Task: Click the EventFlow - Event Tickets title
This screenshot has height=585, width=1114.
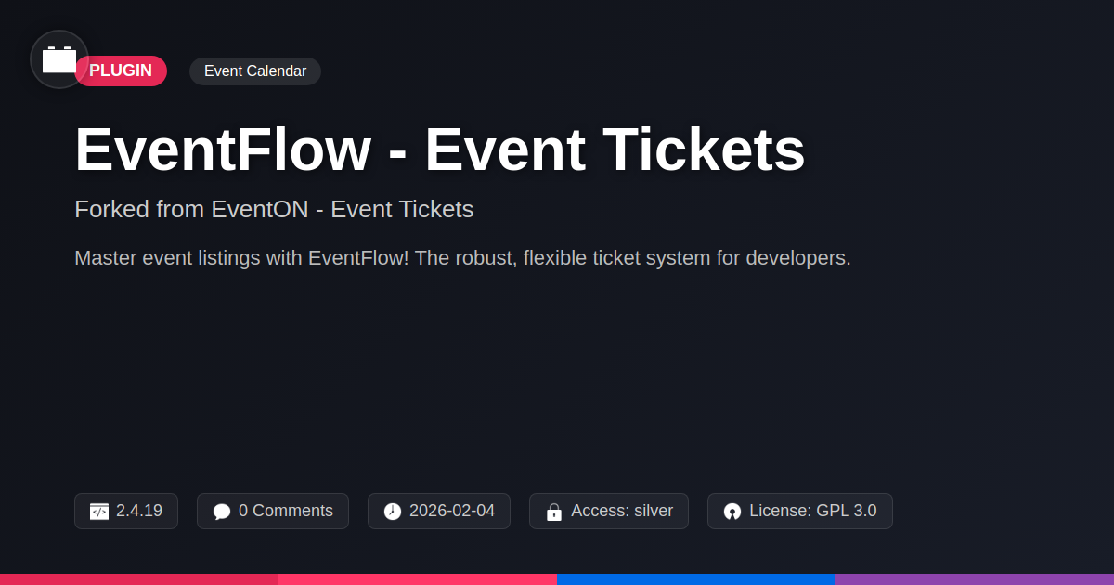Action: (439, 149)
